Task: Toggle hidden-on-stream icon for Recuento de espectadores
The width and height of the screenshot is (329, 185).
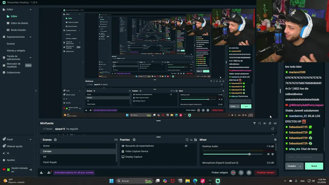Action: click(186, 146)
